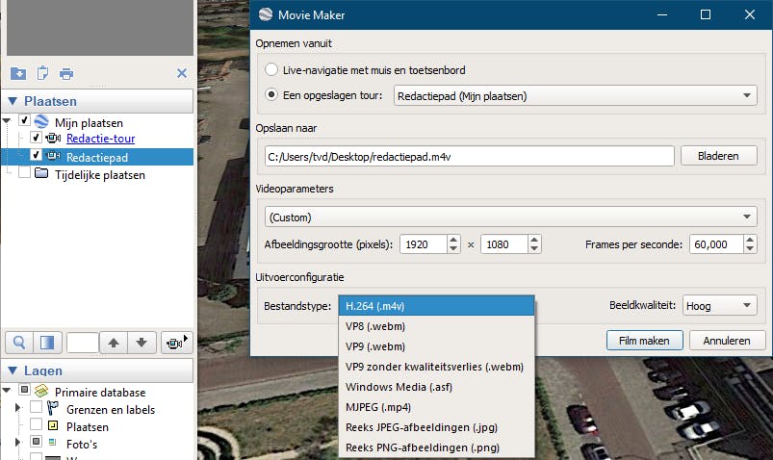
Task: Click the image width field 1920
Action: point(424,244)
